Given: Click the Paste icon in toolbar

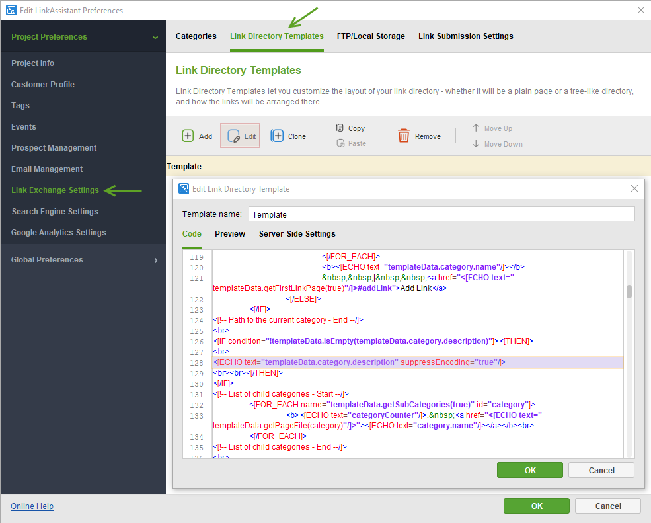Looking at the screenshot, I should (340, 143).
